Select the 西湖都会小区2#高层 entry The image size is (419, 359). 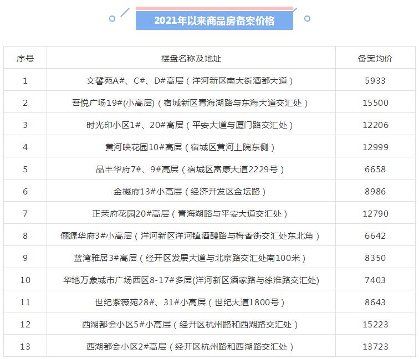pyautogui.click(x=190, y=347)
